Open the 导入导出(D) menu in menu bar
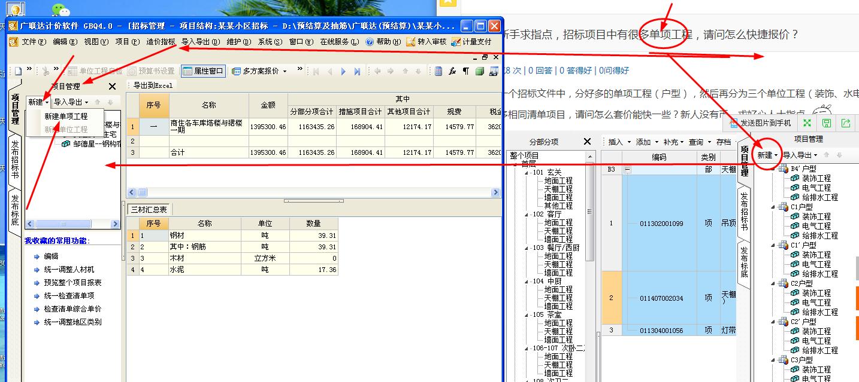 (x=200, y=42)
